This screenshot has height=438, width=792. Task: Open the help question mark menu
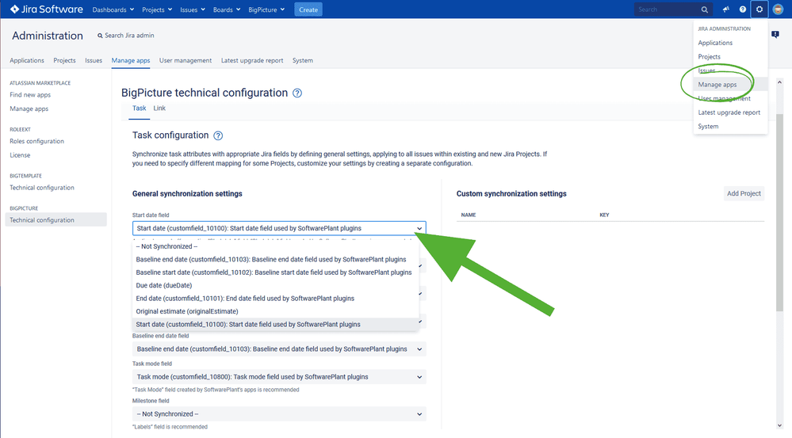click(743, 9)
